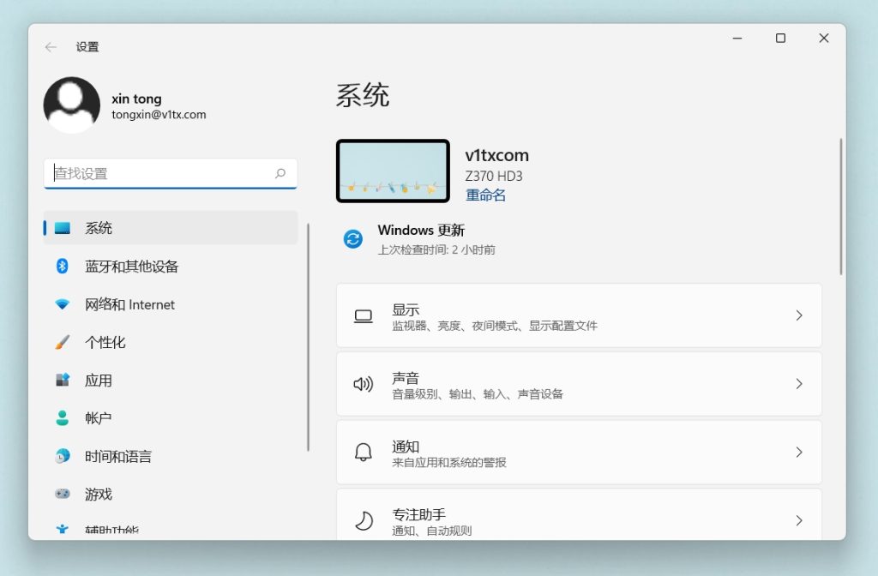Click the Windows 更新 refresh icon
Viewport: 878px width, 576px height.
tap(352, 240)
